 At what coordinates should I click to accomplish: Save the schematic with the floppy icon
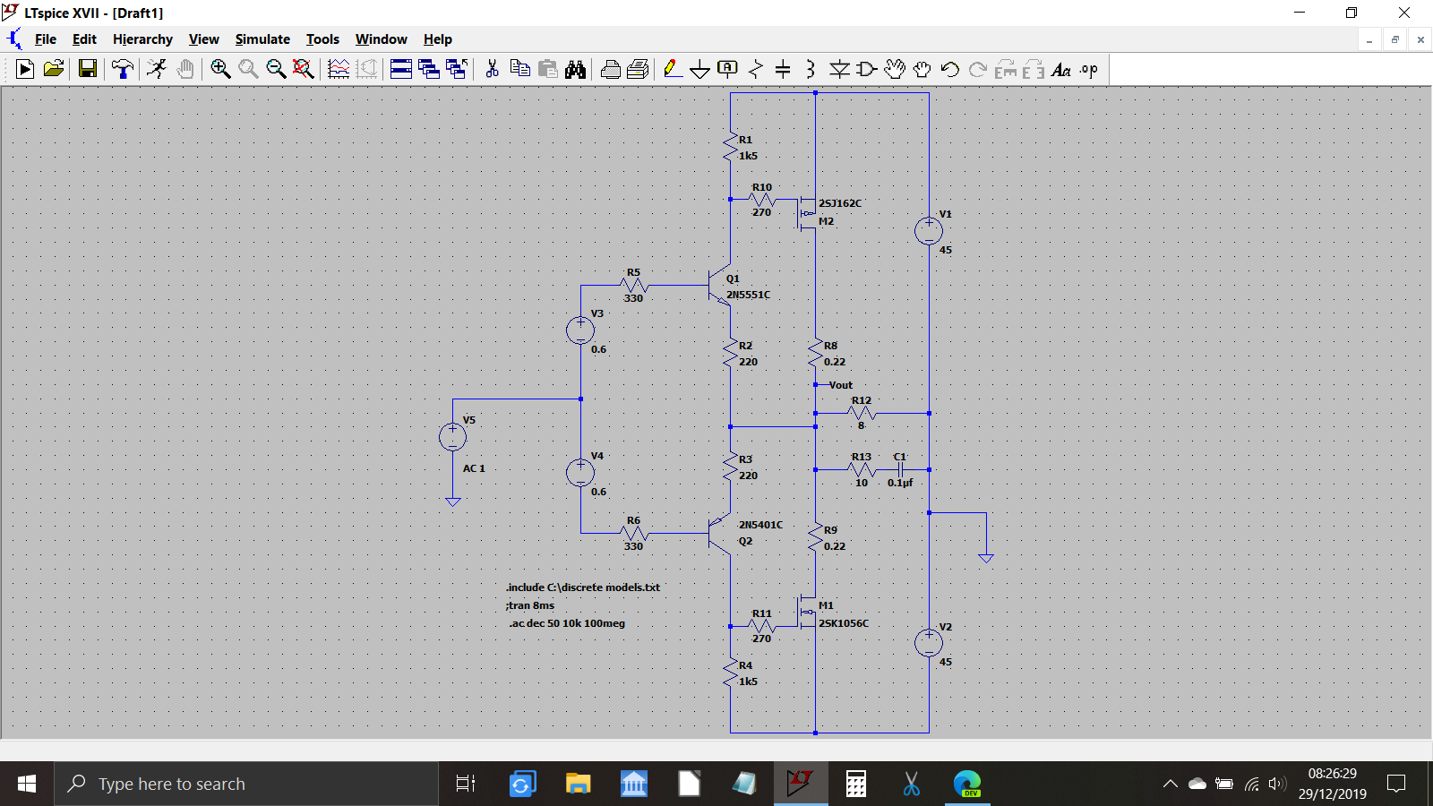point(88,69)
